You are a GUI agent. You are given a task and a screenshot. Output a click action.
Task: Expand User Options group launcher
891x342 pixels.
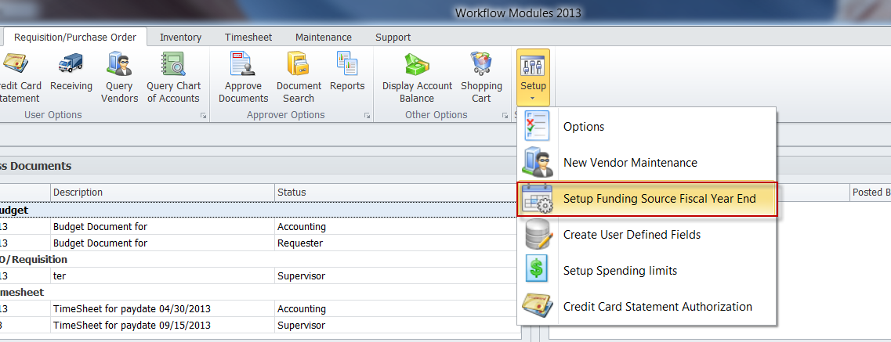[x=203, y=116]
